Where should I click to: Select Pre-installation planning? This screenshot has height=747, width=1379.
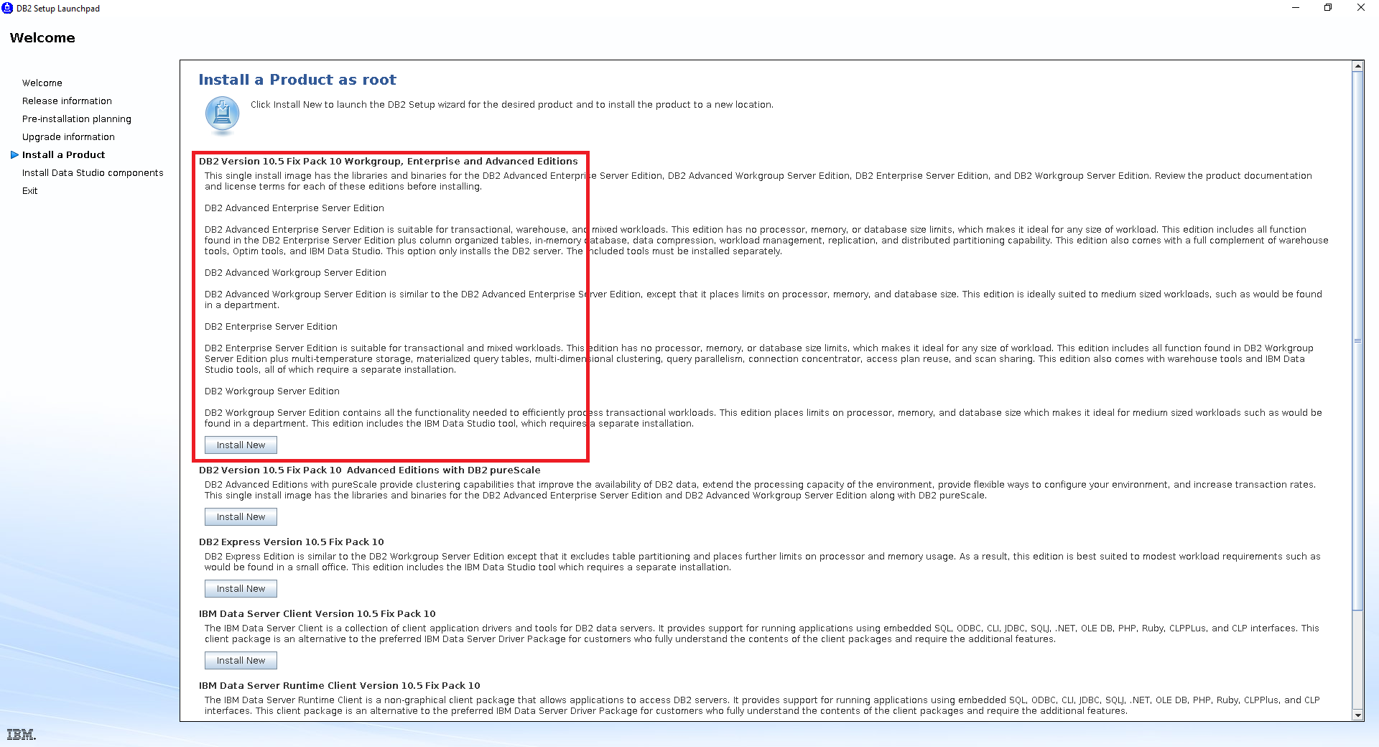(76, 119)
